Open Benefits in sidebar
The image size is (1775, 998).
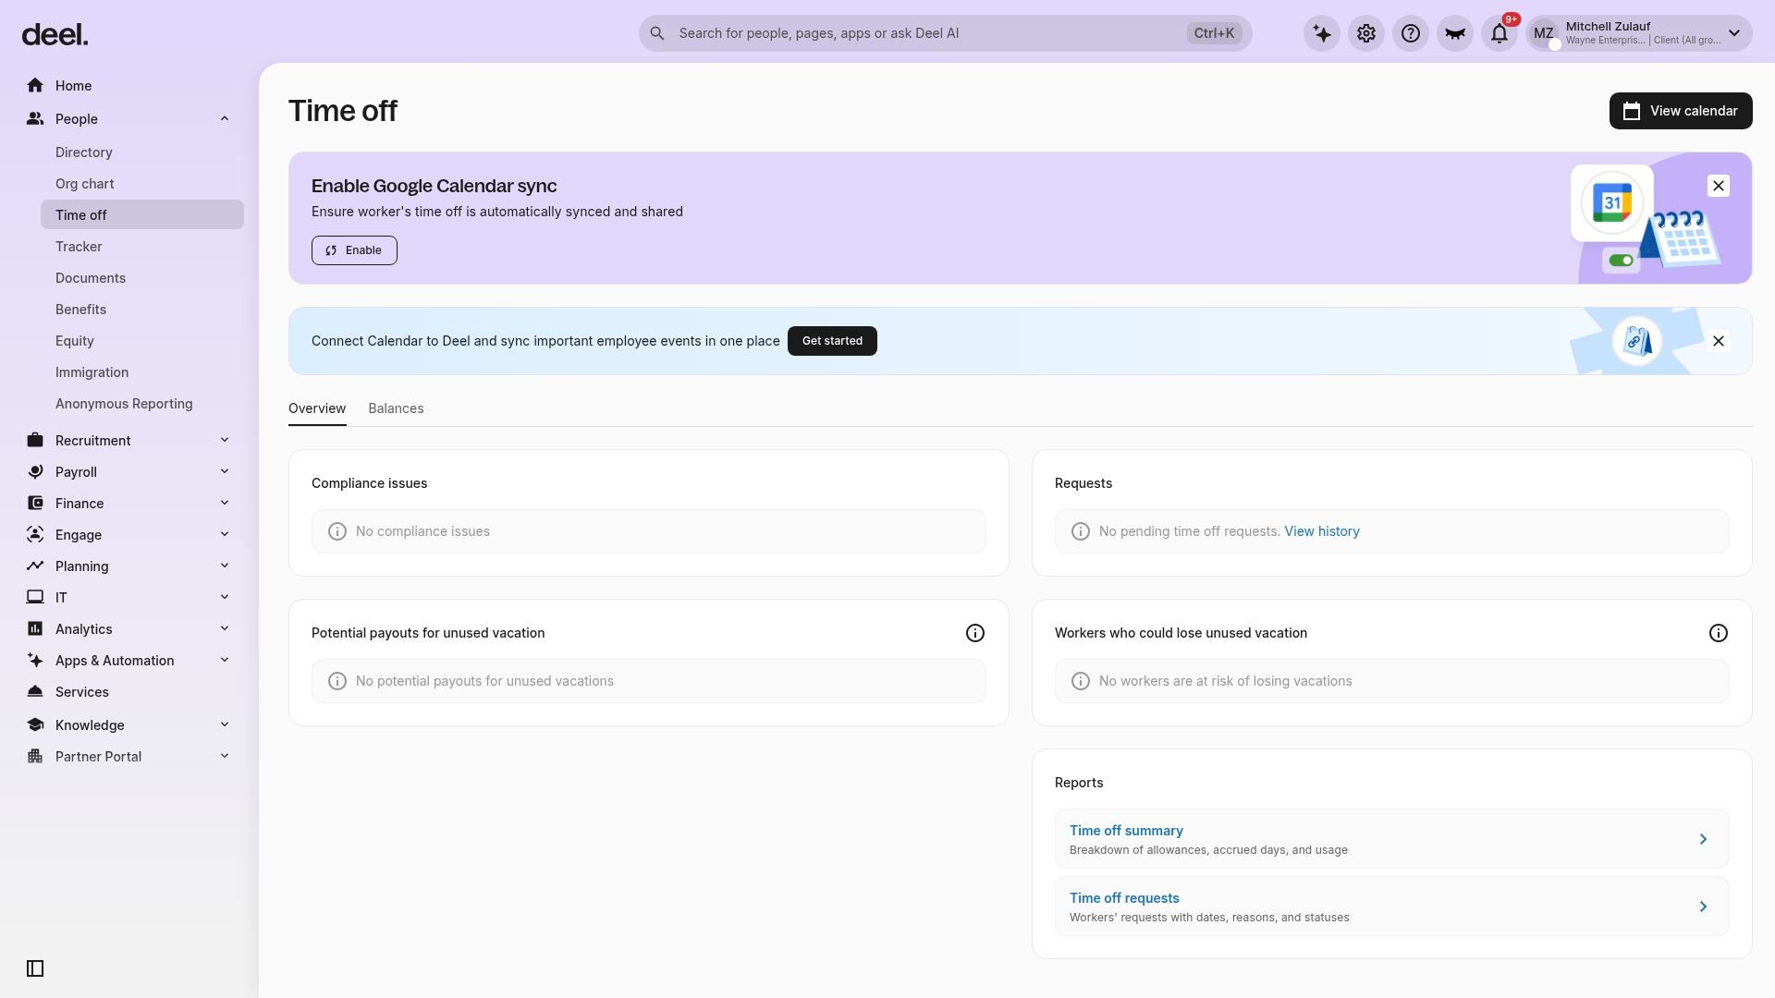pyautogui.click(x=80, y=310)
